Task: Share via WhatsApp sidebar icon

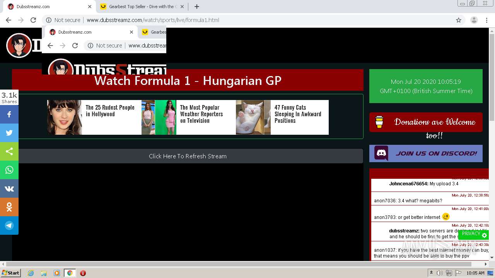Action: tap(9, 170)
